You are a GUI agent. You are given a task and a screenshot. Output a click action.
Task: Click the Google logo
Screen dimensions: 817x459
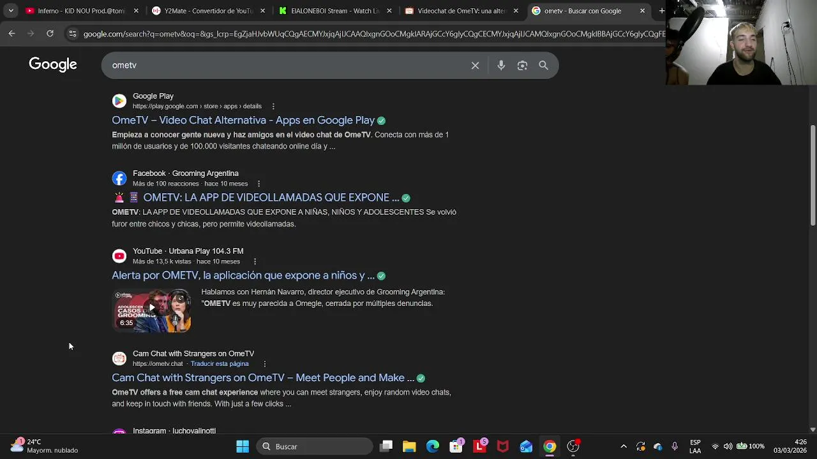coord(53,64)
